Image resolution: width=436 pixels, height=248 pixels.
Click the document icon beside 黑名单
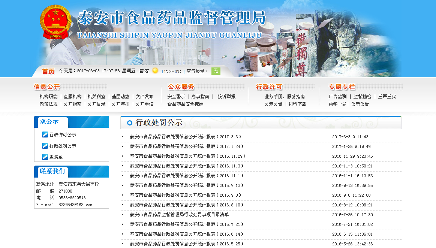(x=45, y=157)
